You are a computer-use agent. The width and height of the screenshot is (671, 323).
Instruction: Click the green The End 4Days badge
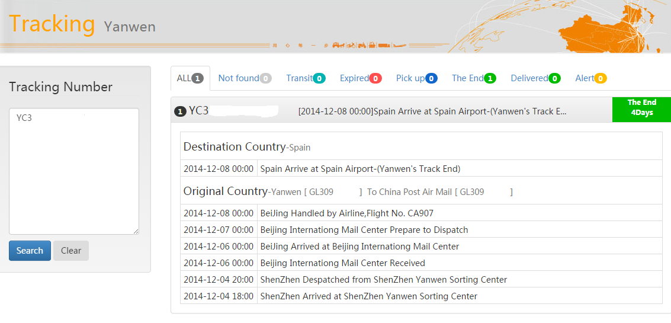click(641, 110)
